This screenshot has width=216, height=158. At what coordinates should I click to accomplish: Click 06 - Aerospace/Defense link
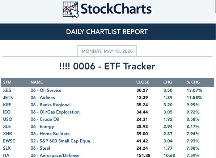[55, 155]
